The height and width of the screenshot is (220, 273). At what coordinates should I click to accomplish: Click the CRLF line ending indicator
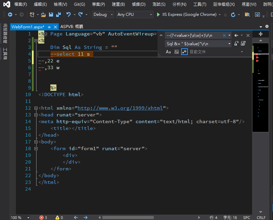click(261, 218)
